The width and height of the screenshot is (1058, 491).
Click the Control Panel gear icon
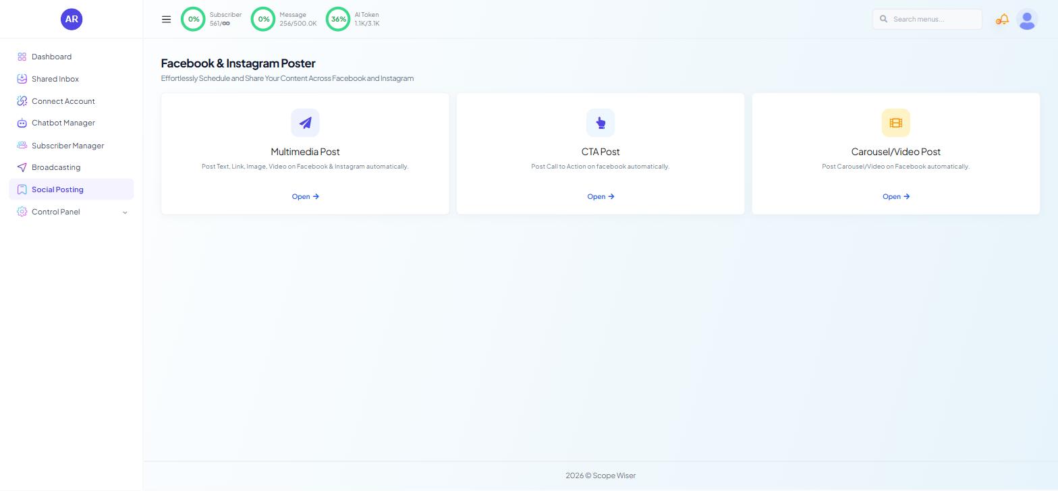coord(22,212)
